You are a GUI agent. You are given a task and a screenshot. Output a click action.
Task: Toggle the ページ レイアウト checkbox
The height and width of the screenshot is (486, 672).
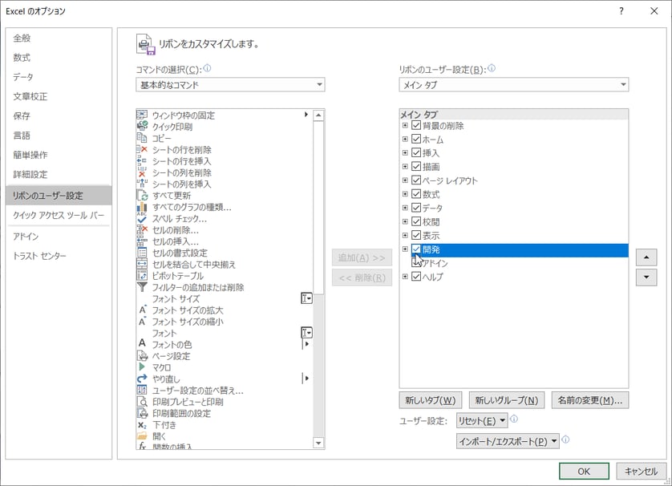point(415,180)
